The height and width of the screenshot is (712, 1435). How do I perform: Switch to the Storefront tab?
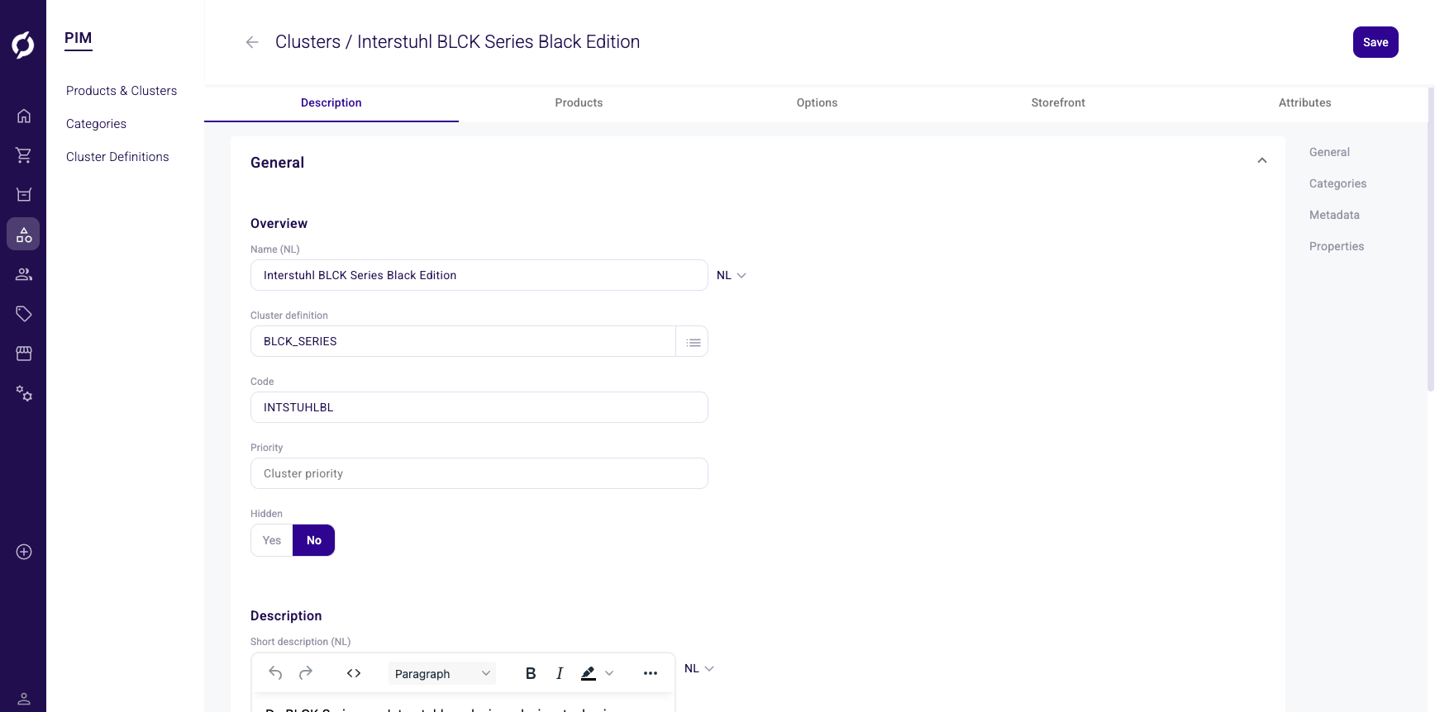(x=1058, y=102)
